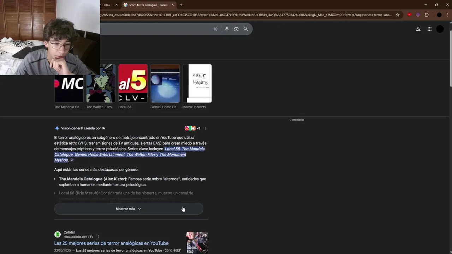Open Google Lens image search icon
The height and width of the screenshot is (254, 452).
pos(236,29)
